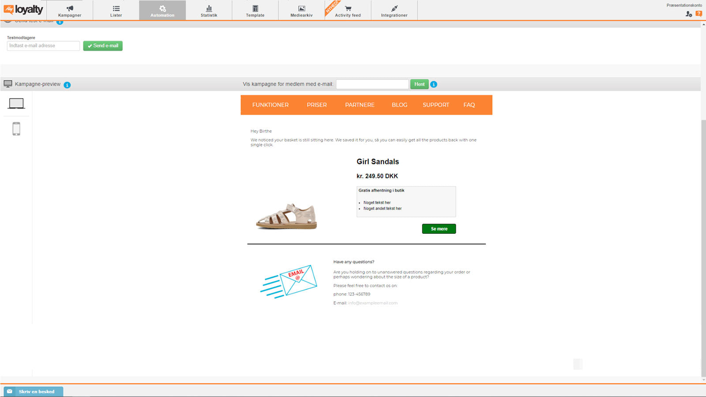Screen dimensions: 706x397
Task: Open user account settings icon
Action: pyautogui.click(x=688, y=14)
